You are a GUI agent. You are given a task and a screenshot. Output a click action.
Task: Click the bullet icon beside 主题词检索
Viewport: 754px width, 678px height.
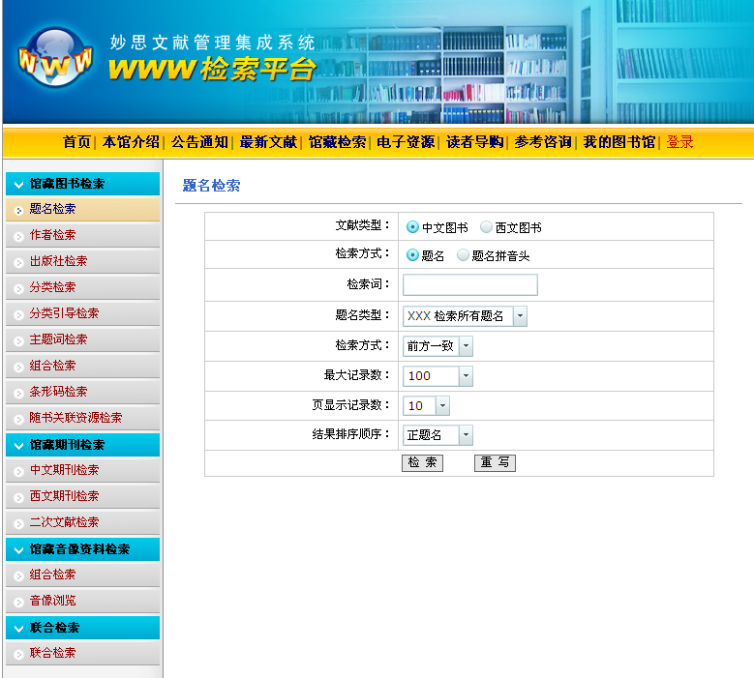pyautogui.click(x=18, y=340)
